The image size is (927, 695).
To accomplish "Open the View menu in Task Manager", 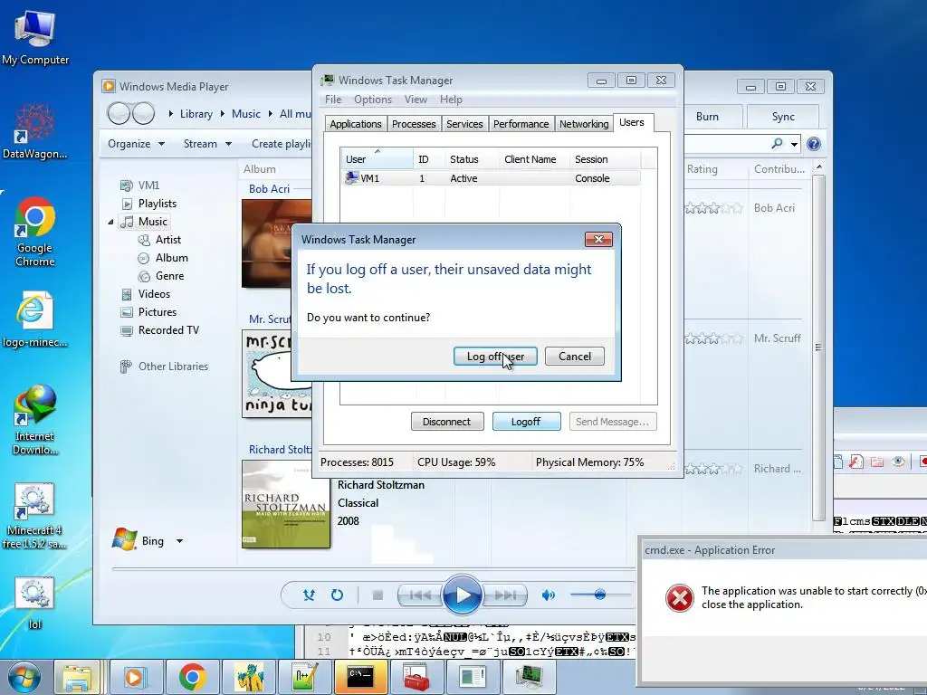I will 416,100.
